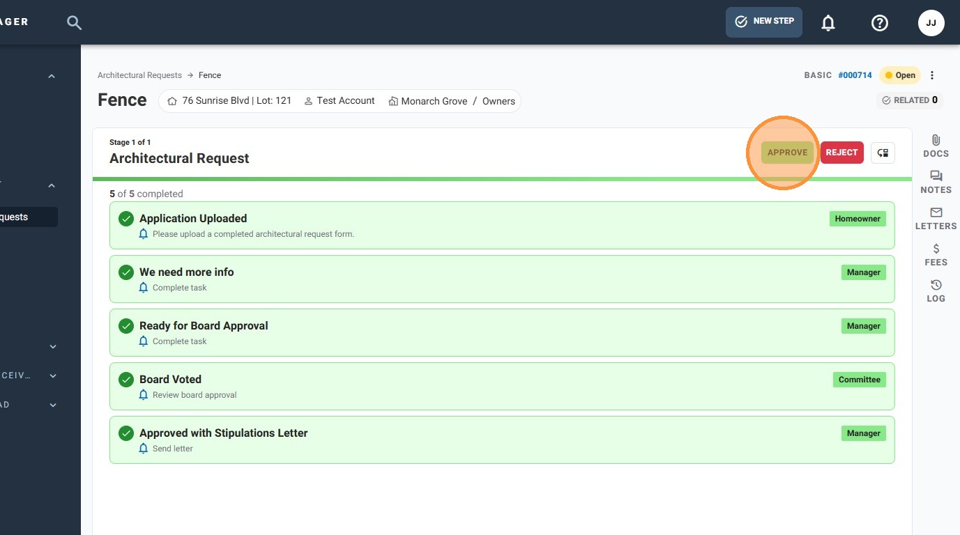Open the Approved with Stipulations Letter task
Viewport: 960px width, 535px height.
[502, 440]
